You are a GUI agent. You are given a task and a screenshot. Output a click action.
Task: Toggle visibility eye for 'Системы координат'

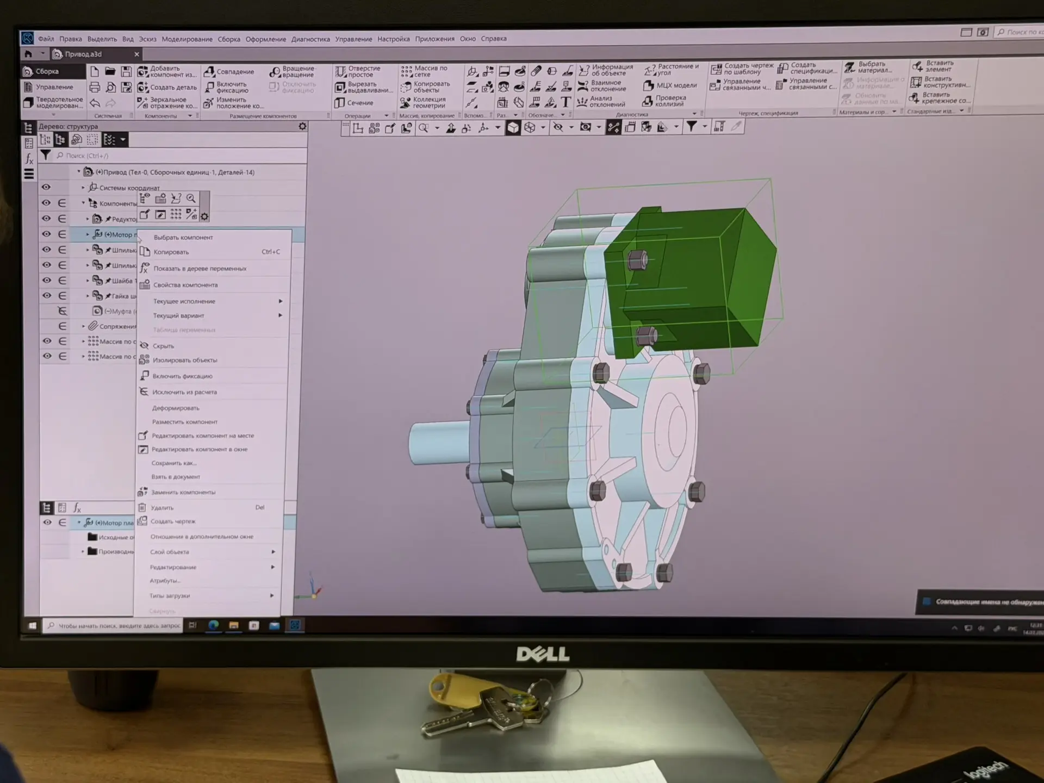[46, 187]
